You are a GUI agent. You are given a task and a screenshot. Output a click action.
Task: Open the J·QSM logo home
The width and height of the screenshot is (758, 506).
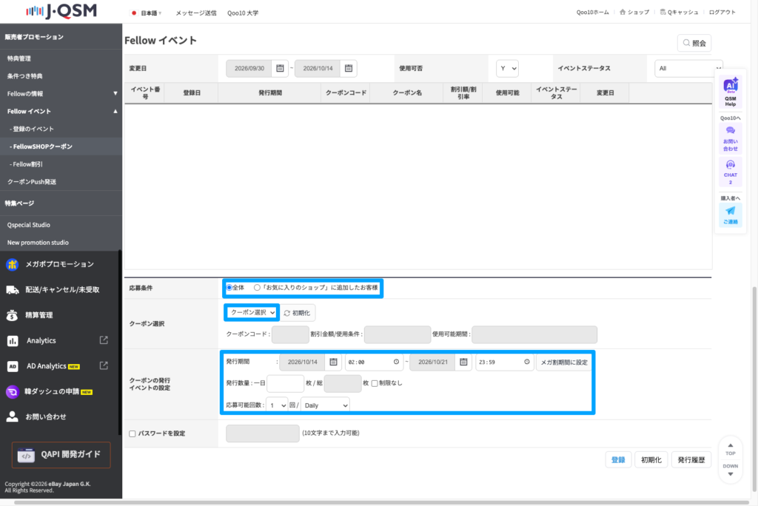pos(61,11)
